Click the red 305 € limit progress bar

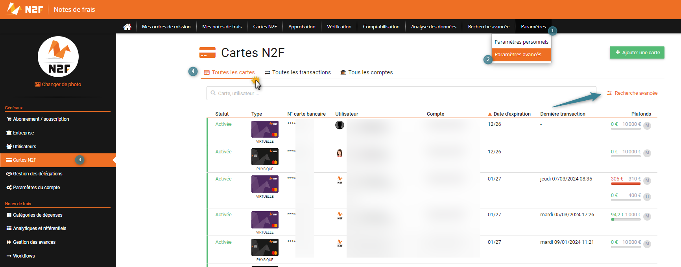(626, 184)
